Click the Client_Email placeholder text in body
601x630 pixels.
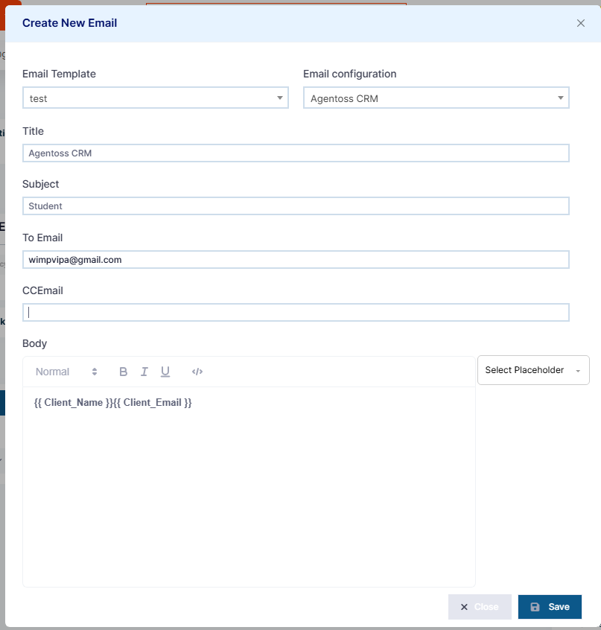tap(152, 403)
